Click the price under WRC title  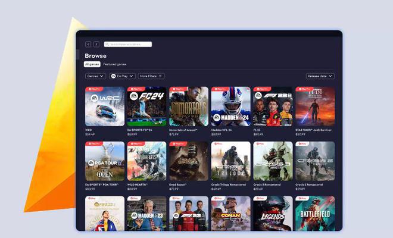click(x=90, y=134)
